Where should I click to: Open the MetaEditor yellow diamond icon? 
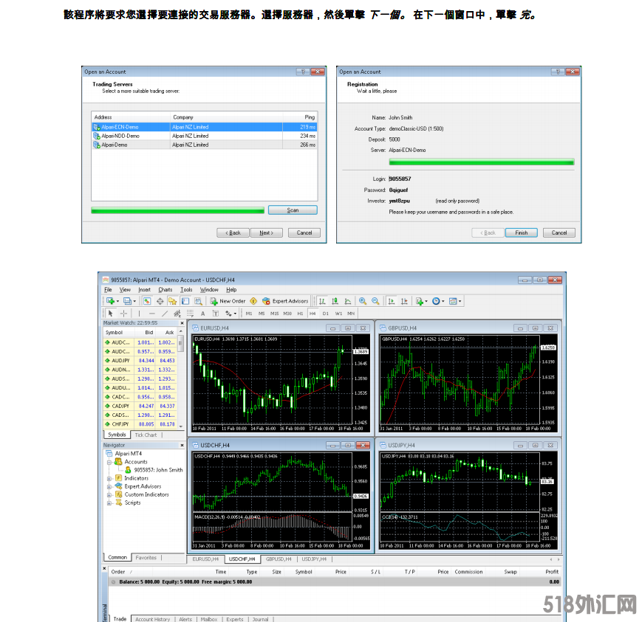253,301
